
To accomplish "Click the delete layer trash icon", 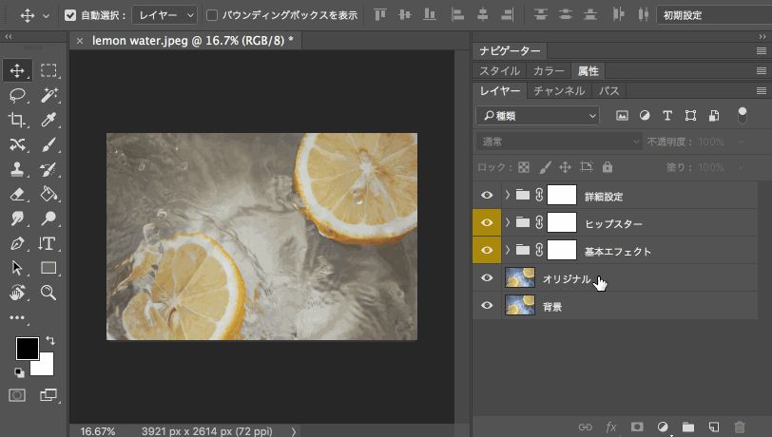I will click(740, 427).
